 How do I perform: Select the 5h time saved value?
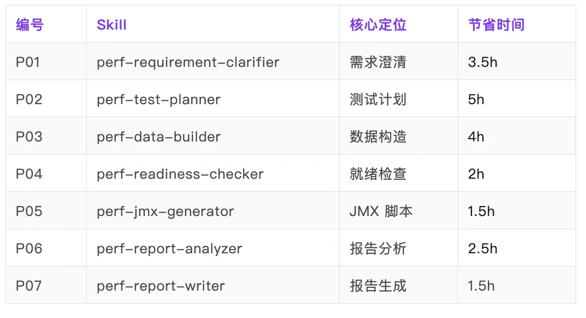tap(476, 100)
